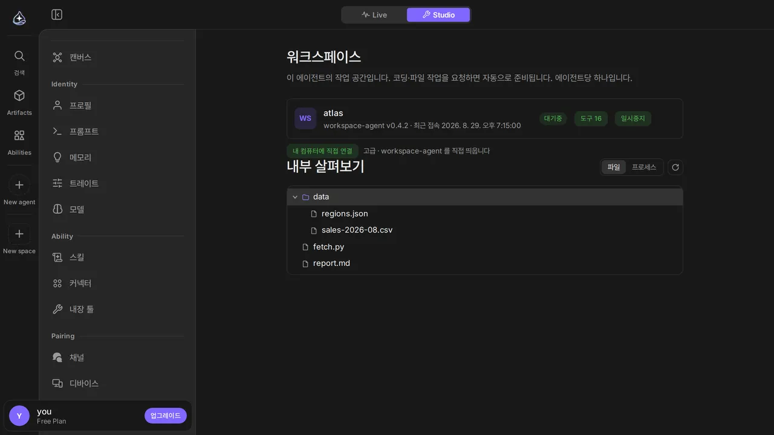This screenshot has height=435, width=774.
Task: Click the New space plus icon
Action: point(19,234)
